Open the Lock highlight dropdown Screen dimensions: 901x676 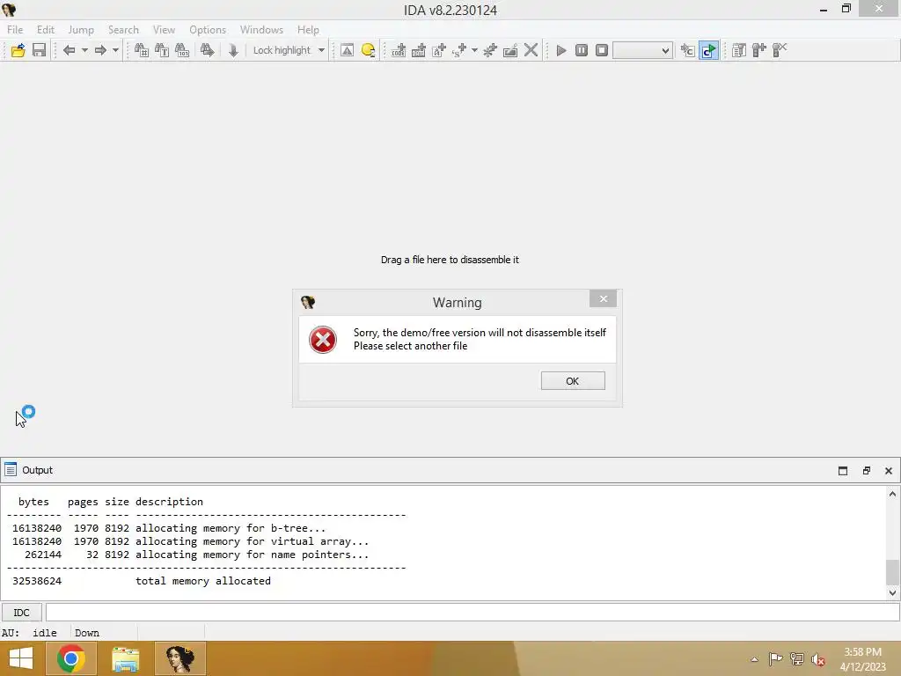321,50
